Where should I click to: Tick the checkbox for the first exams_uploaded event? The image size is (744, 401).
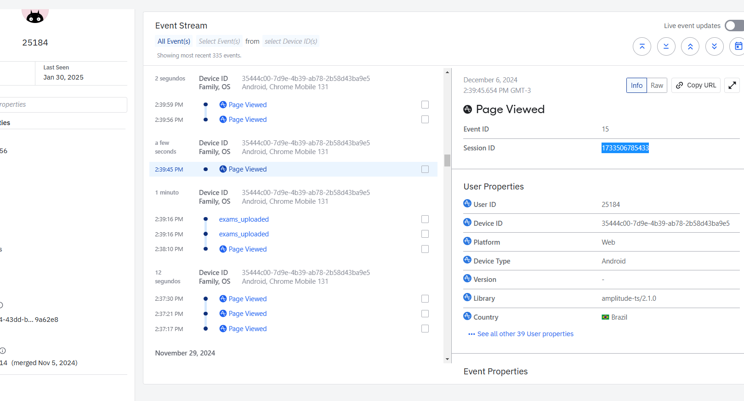click(425, 219)
